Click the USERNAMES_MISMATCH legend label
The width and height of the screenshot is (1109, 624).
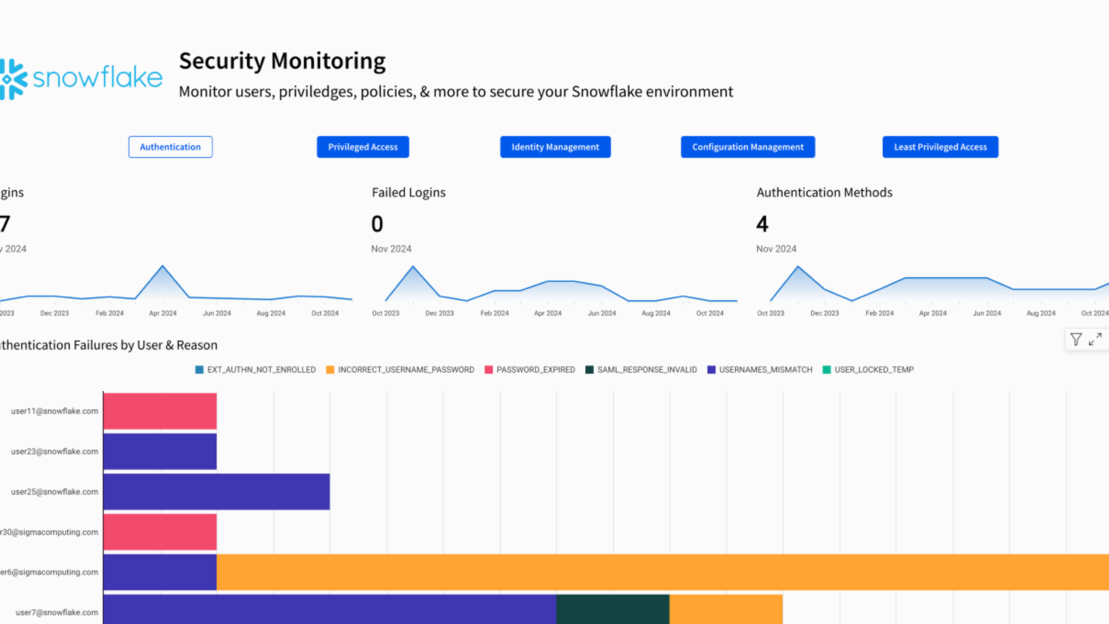[x=765, y=369]
